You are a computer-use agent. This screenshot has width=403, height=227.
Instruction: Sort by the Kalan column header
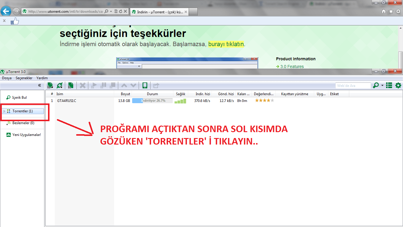(244, 94)
